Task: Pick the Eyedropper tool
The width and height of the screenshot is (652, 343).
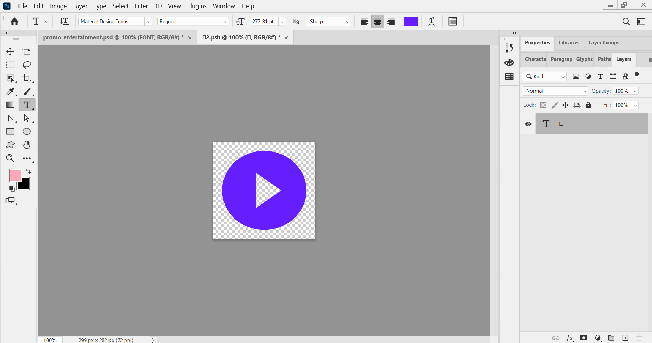Action: (x=10, y=92)
